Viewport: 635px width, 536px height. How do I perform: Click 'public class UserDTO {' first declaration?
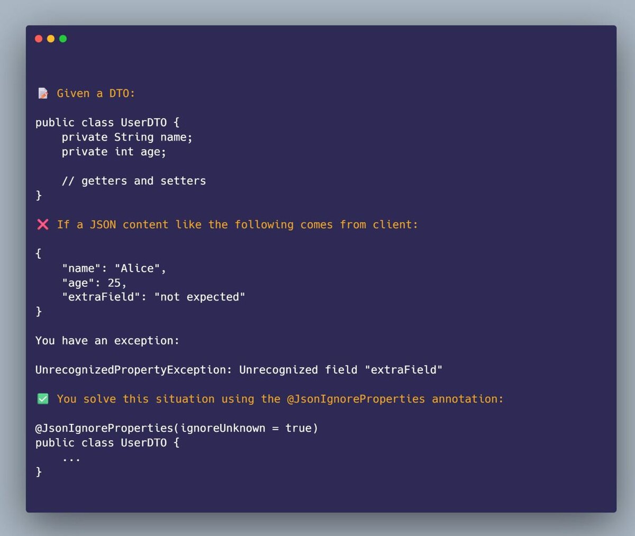click(x=107, y=122)
